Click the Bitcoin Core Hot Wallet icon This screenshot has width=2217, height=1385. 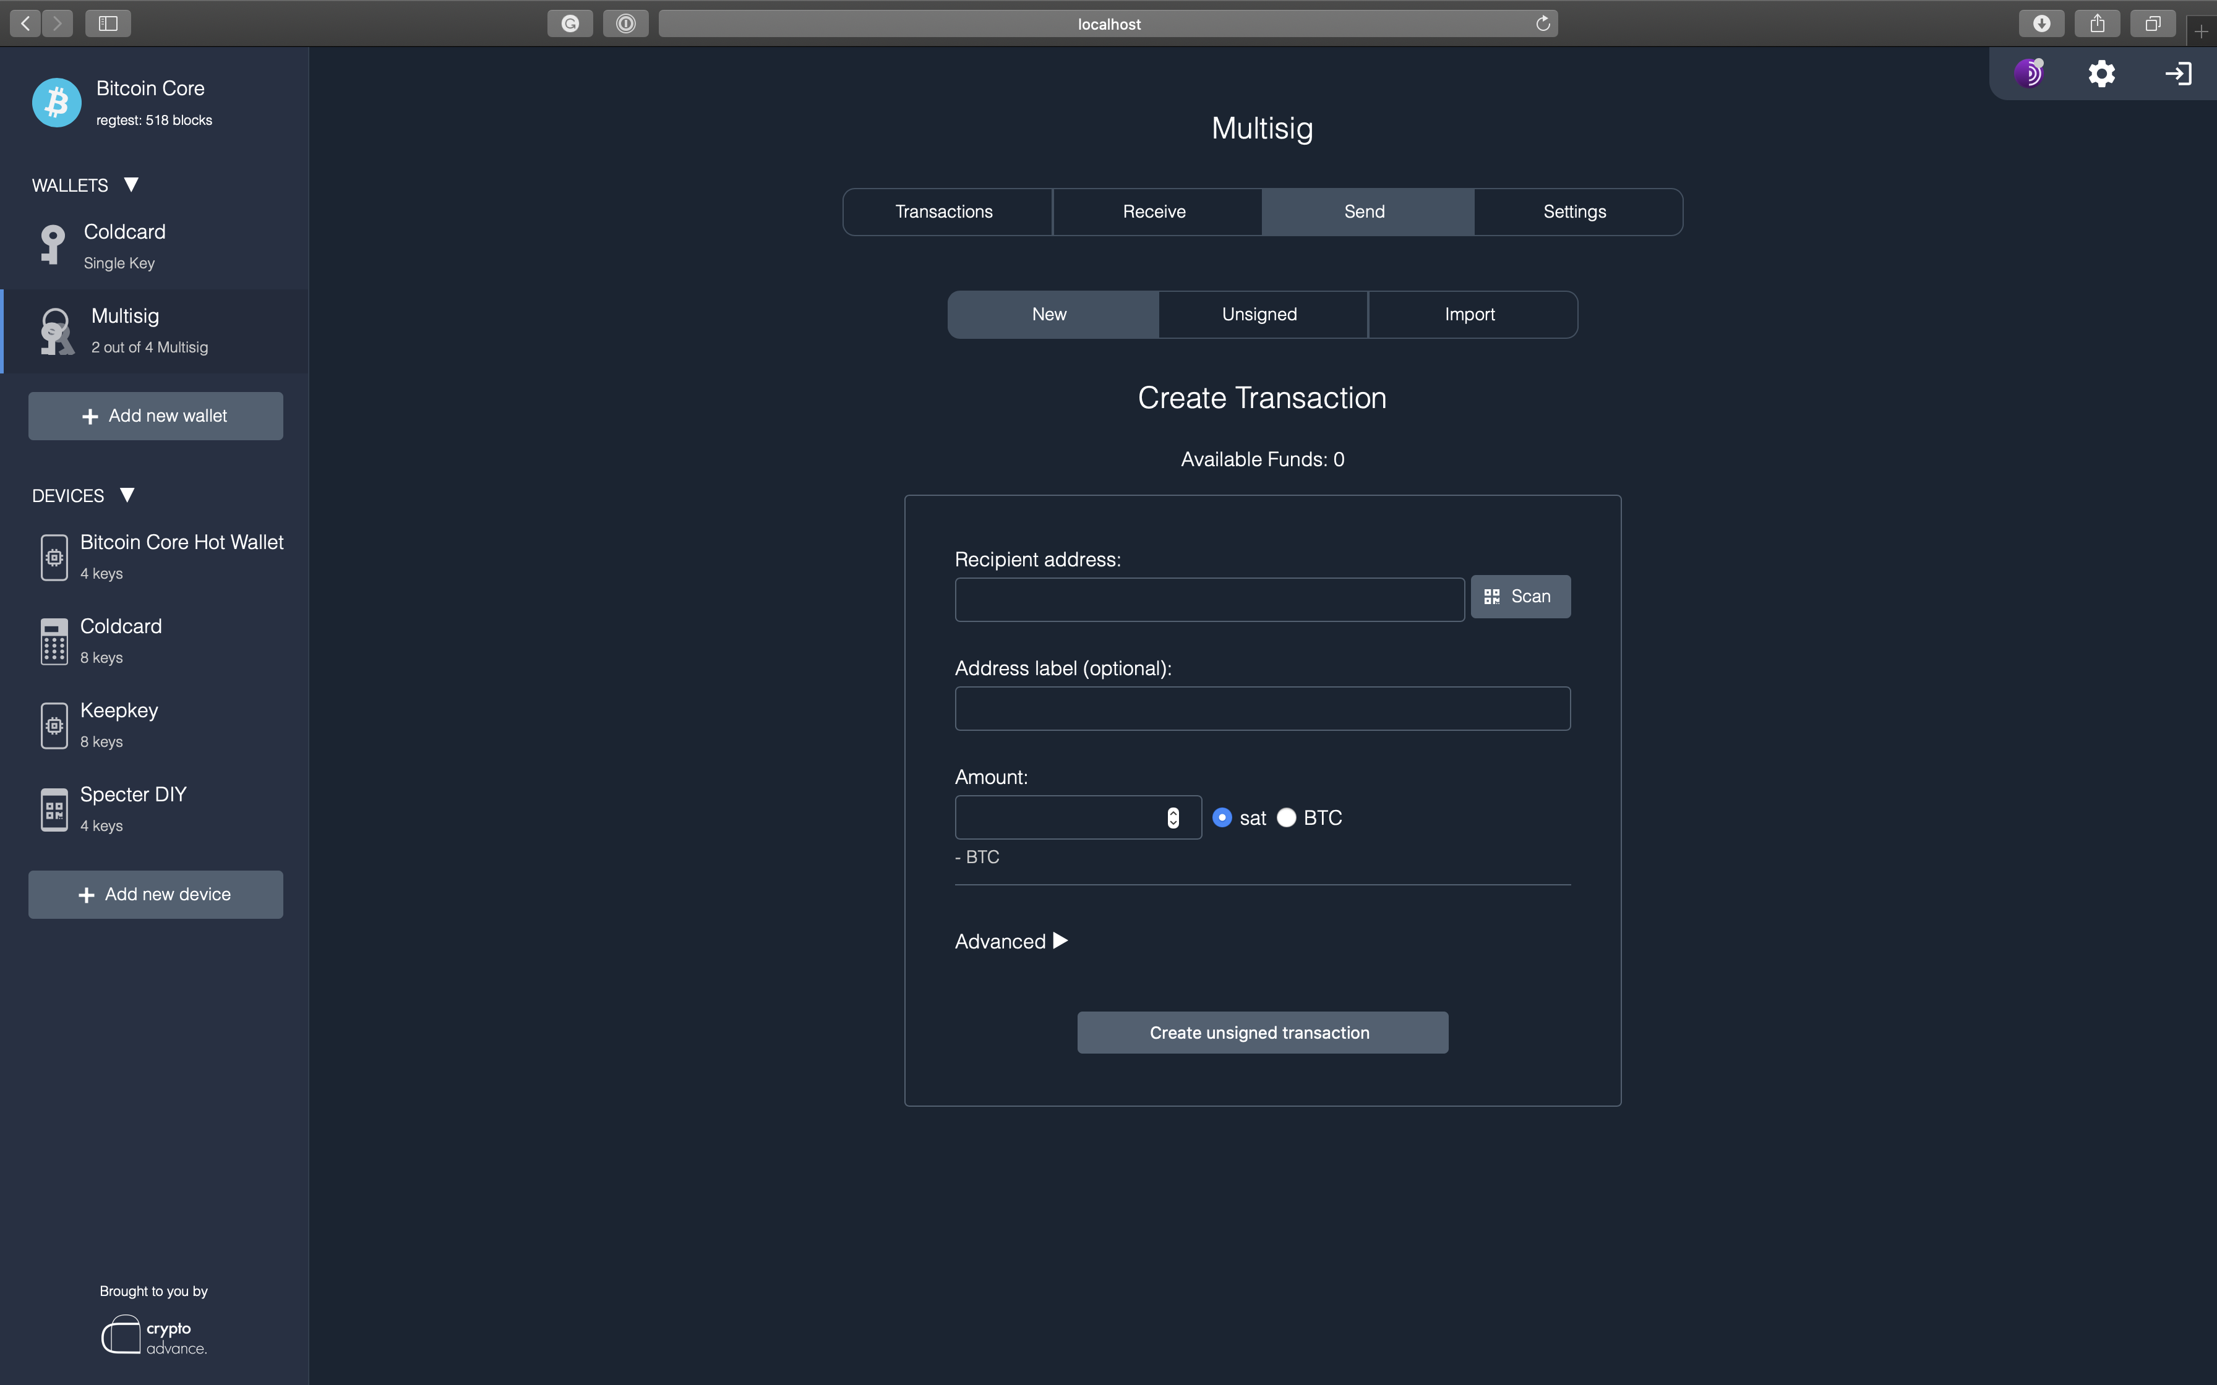tap(55, 557)
